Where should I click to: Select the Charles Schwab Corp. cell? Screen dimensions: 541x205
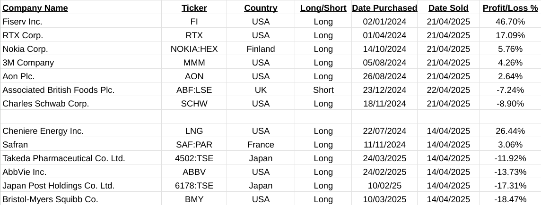(46, 104)
